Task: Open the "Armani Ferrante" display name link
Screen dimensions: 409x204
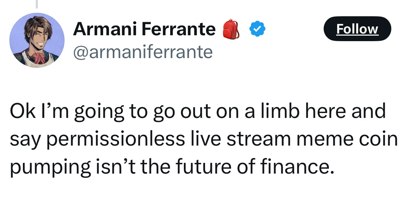Action: pyautogui.click(x=144, y=29)
